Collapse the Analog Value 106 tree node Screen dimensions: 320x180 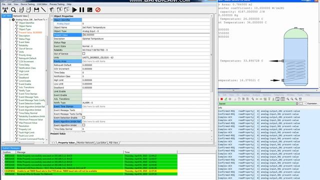pyautogui.click(x=10, y=20)
